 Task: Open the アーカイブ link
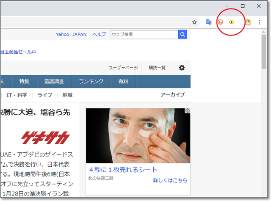pyautogui.click(x=172, y=95)
